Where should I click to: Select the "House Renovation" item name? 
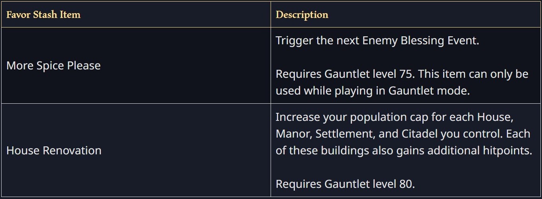click(x=54, y=150)
